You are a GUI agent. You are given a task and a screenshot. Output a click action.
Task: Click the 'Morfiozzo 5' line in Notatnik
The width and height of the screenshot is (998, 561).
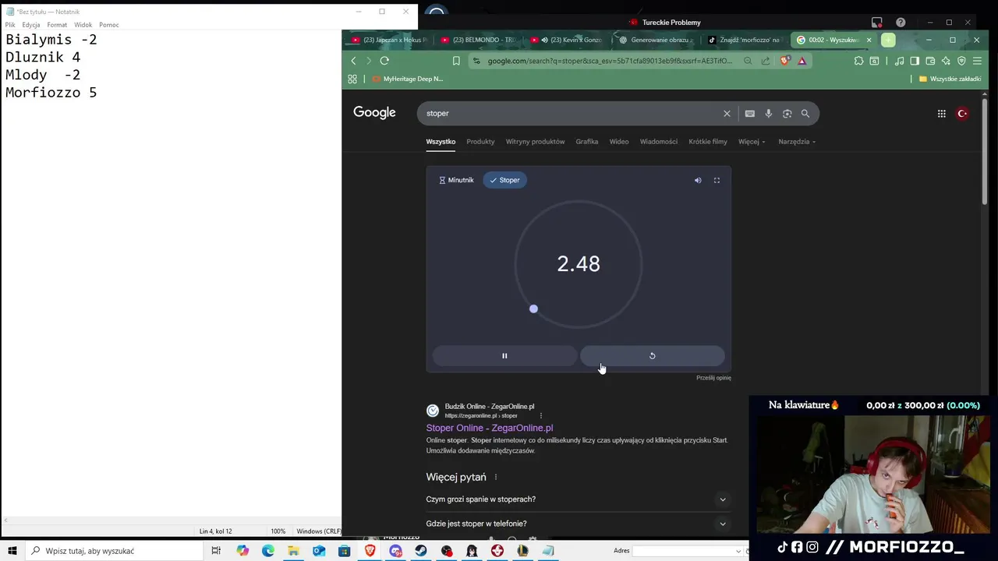coord(51,93)
